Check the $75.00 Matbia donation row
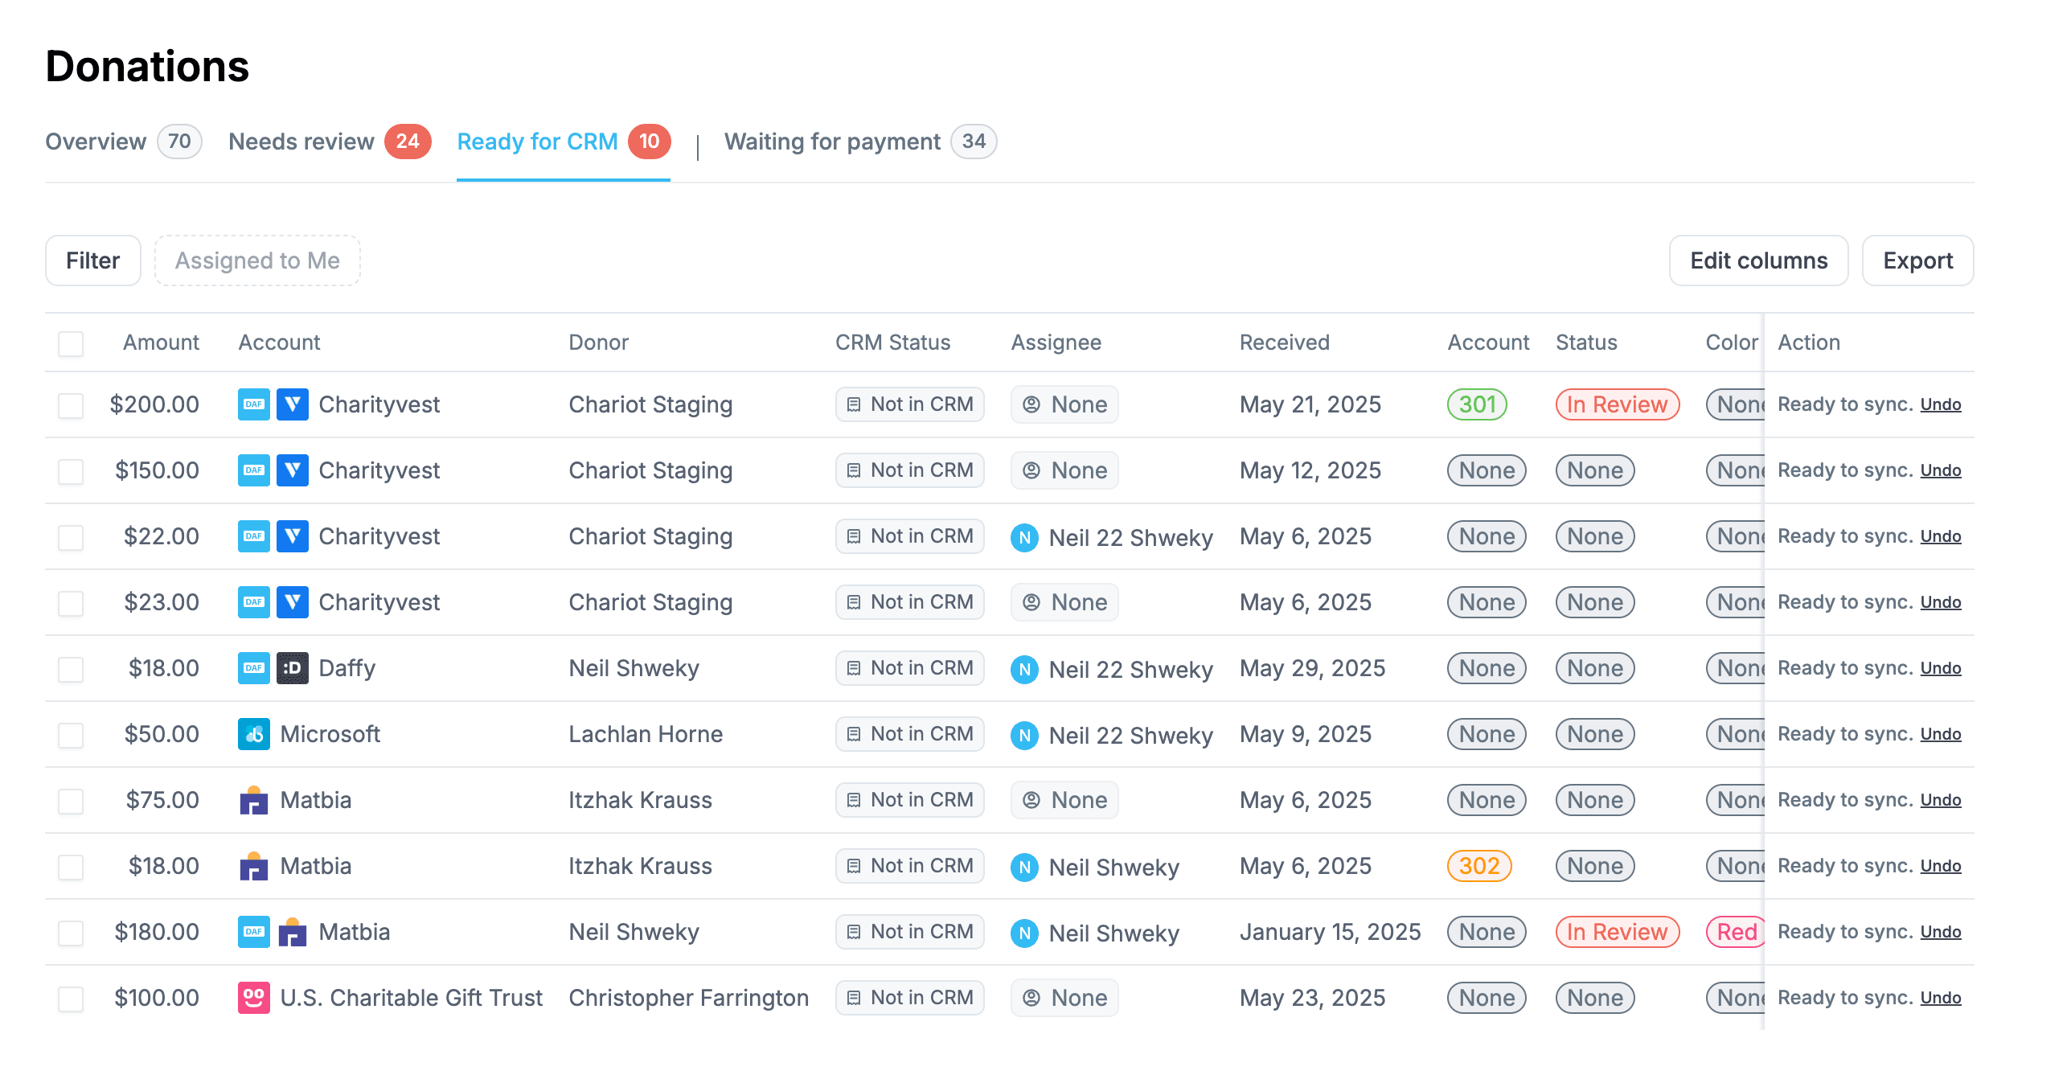Screen dimensions: 2071x1079 coord(71,801)
